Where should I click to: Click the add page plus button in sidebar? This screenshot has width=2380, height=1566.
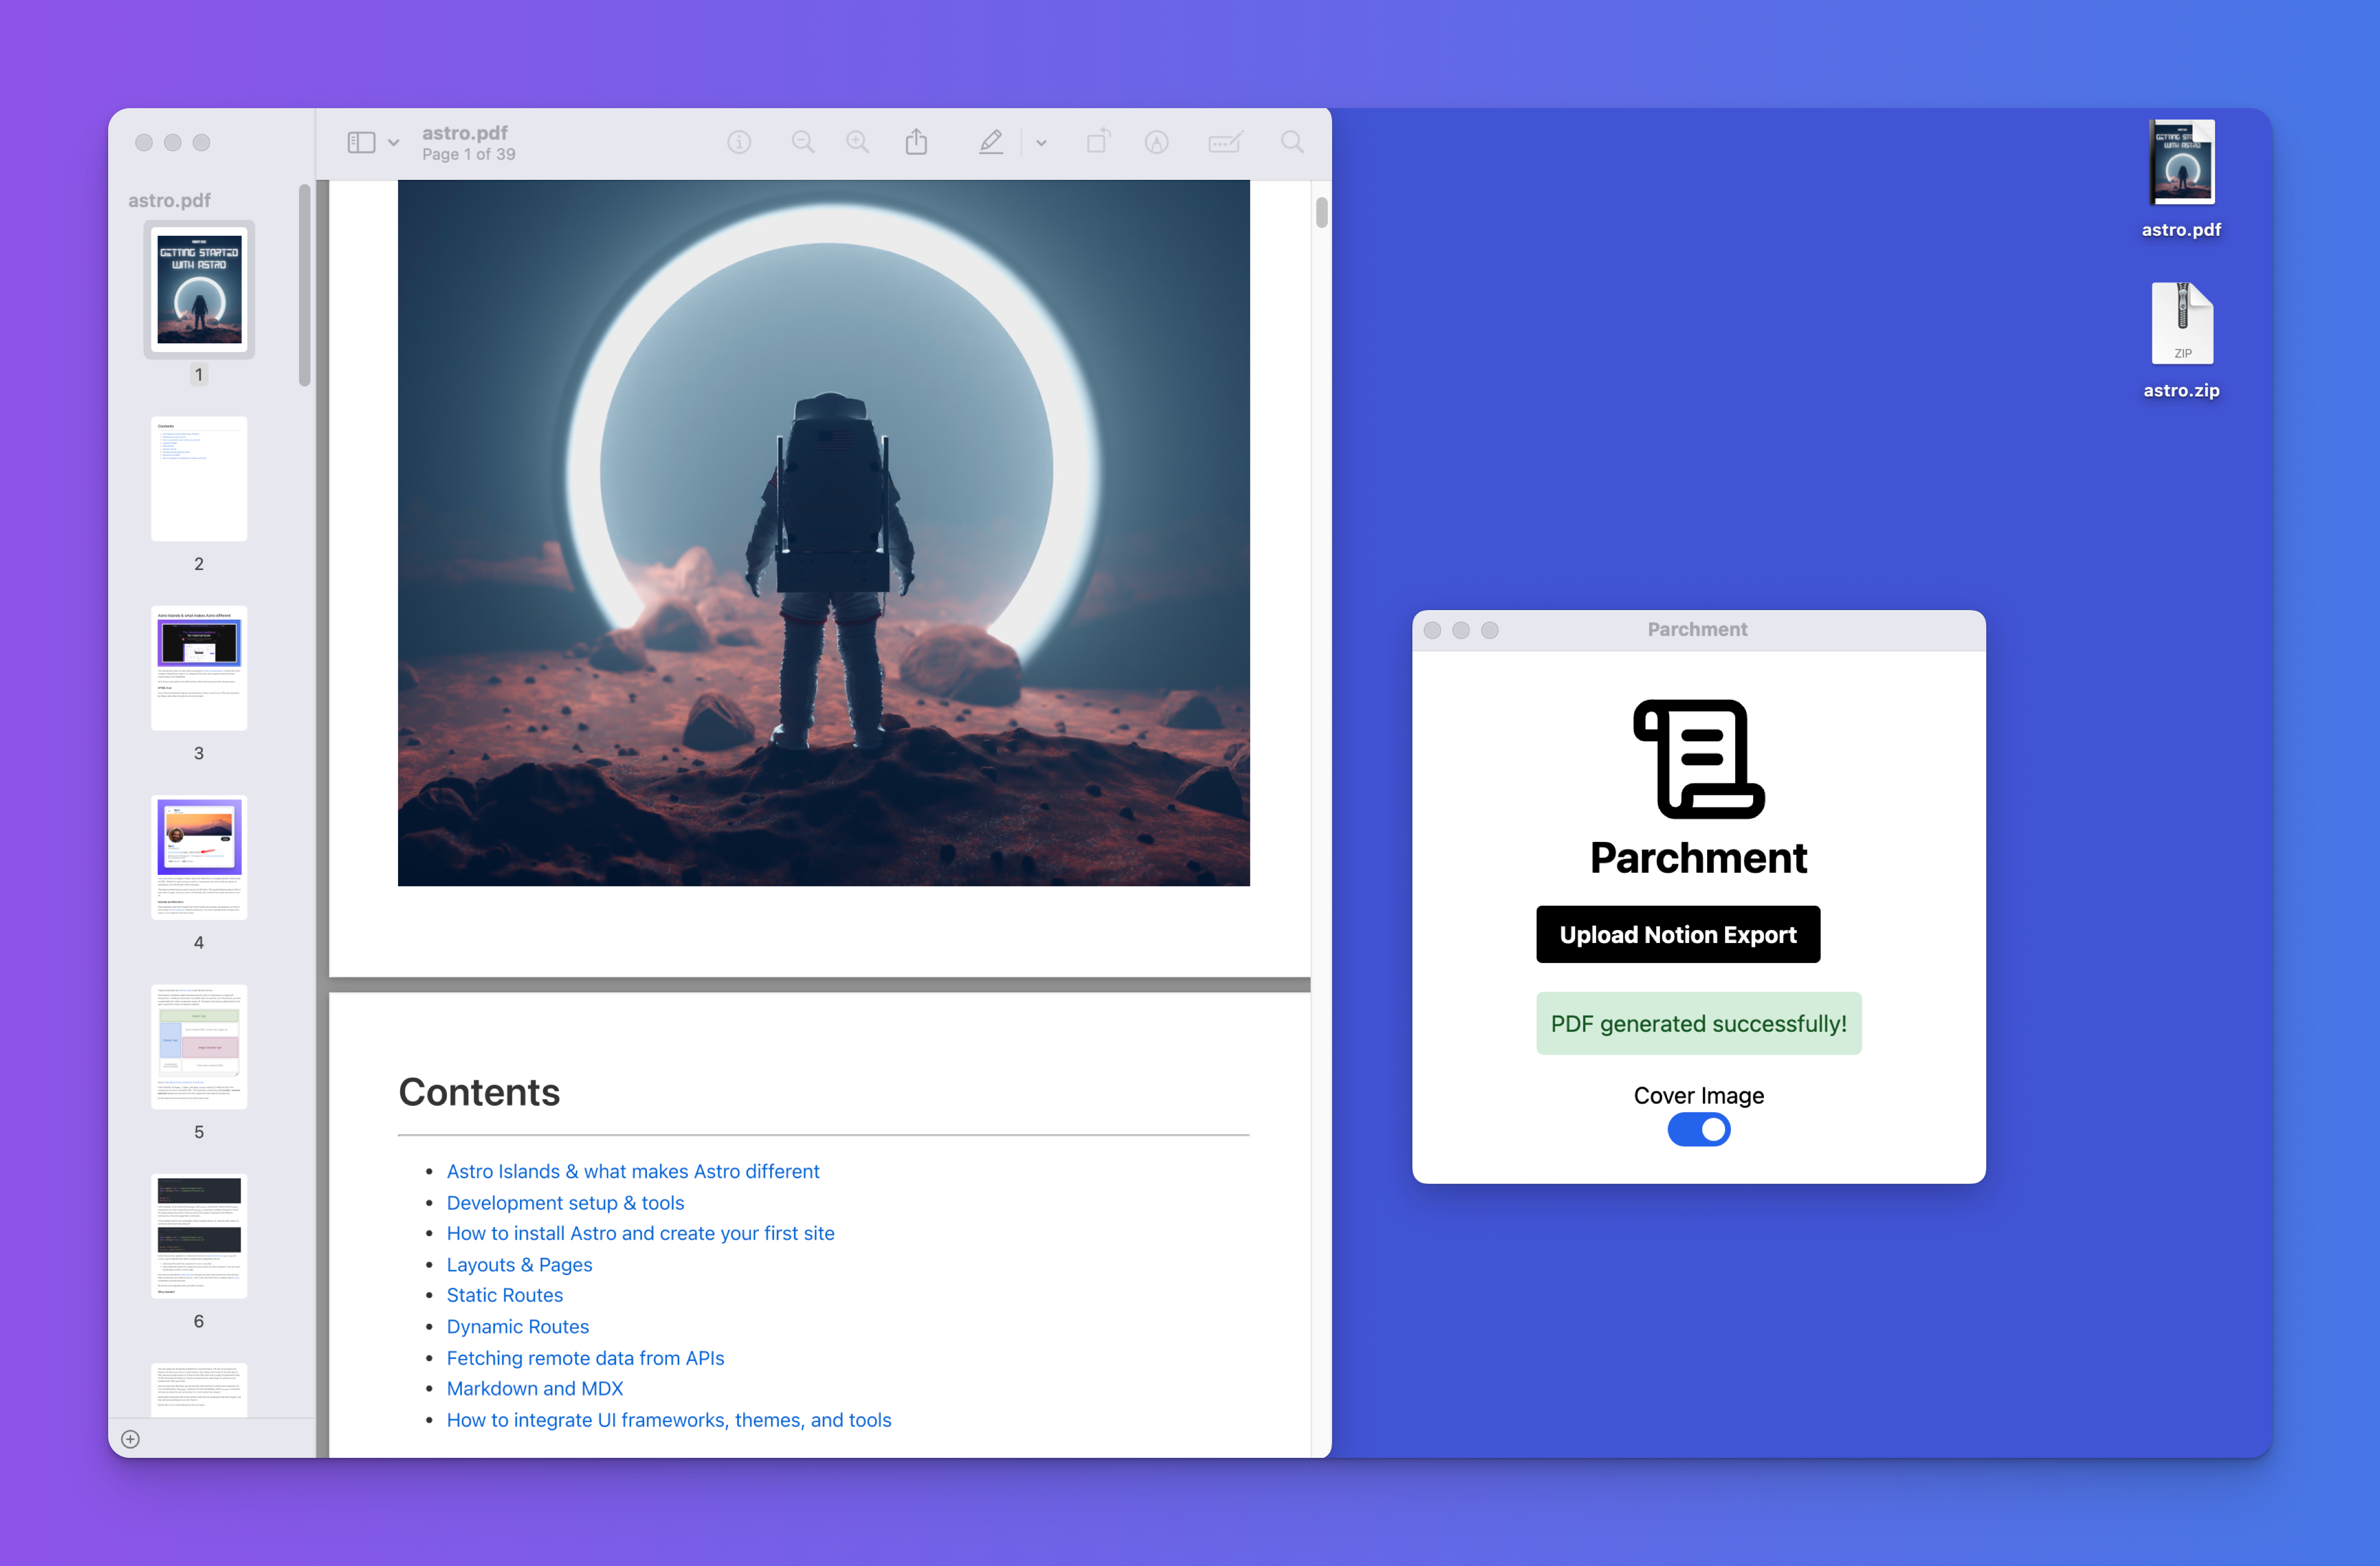pos(130,1439)
